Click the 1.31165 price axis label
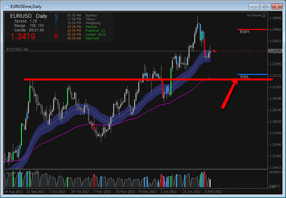 pos(275,87)
